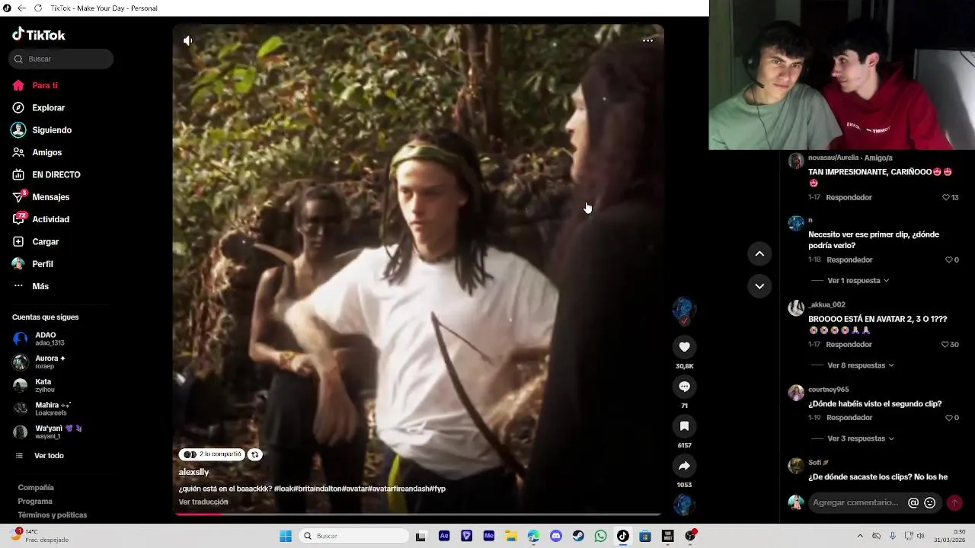975x548 pixels.
Task: Open comments via speech bubble icon
Action: (x=684, y=387)
